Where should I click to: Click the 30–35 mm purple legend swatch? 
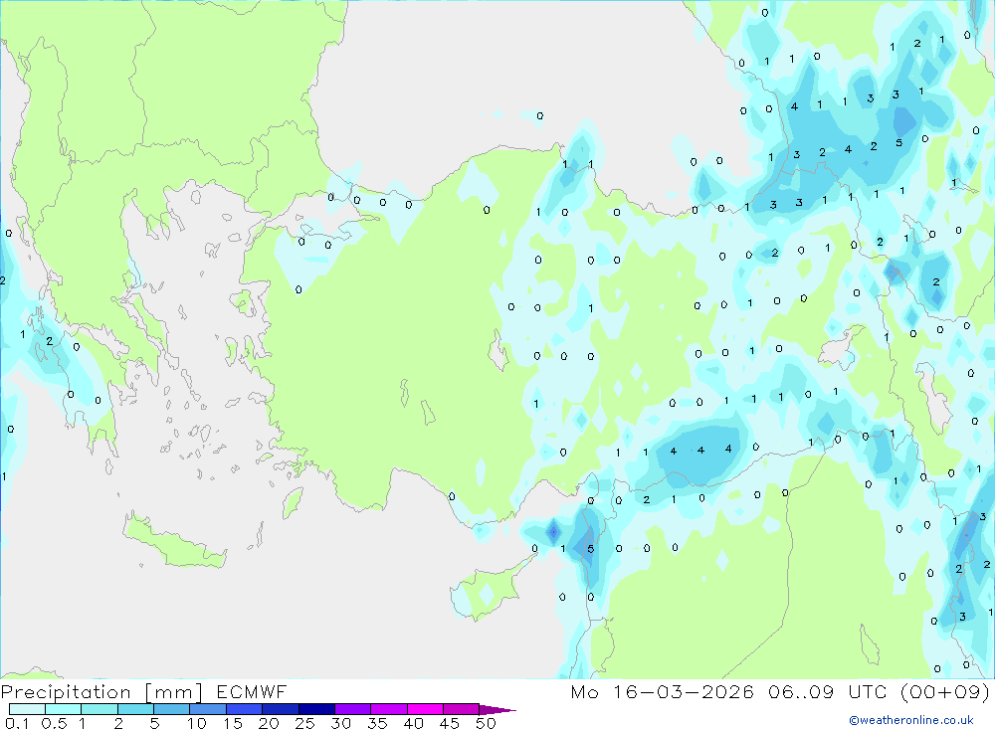coord(352,709)
